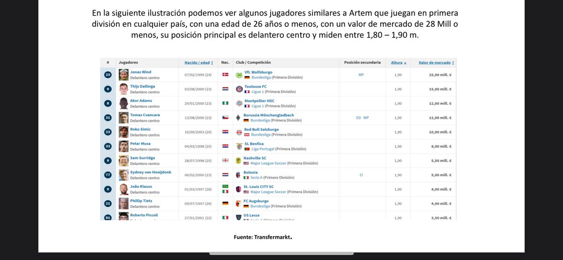Open Red Bull Salzburgo club link
The width and height of the screenshot is (563, 260).
(x=261, y=129)
